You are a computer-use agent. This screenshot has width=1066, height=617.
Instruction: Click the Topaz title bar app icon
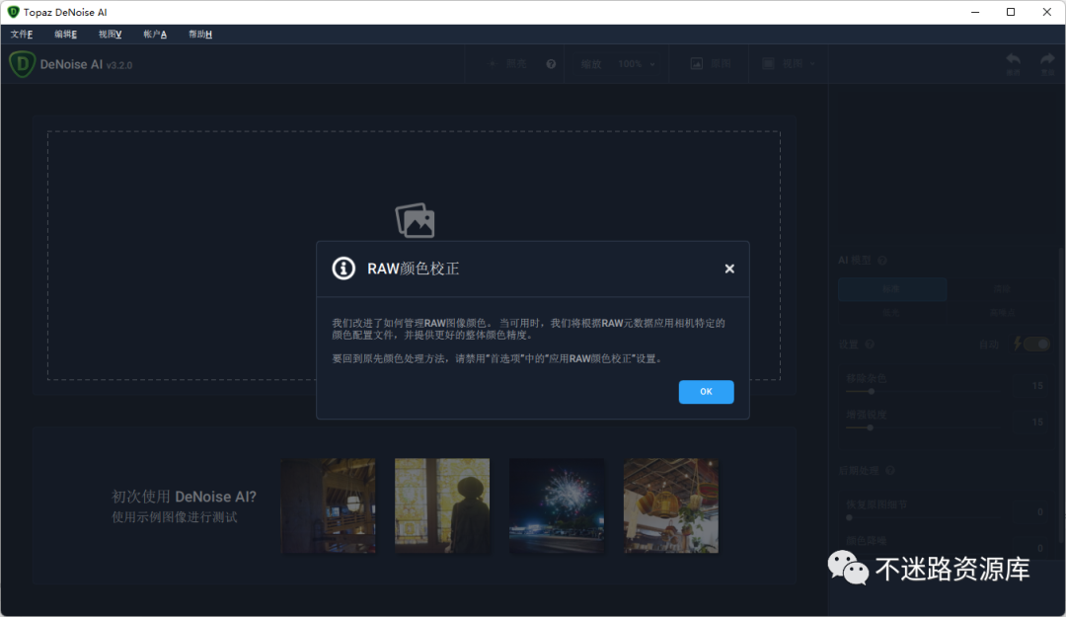point(13,12)
